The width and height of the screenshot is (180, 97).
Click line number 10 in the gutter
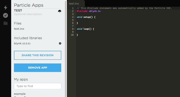point(72,35)
